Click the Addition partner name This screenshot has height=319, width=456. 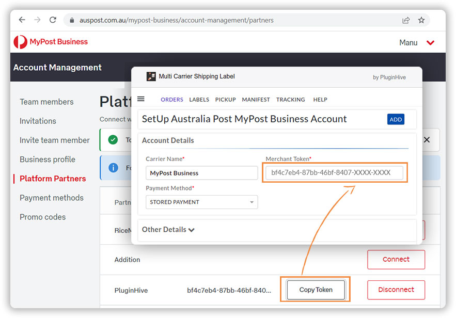tap(127, 260)
